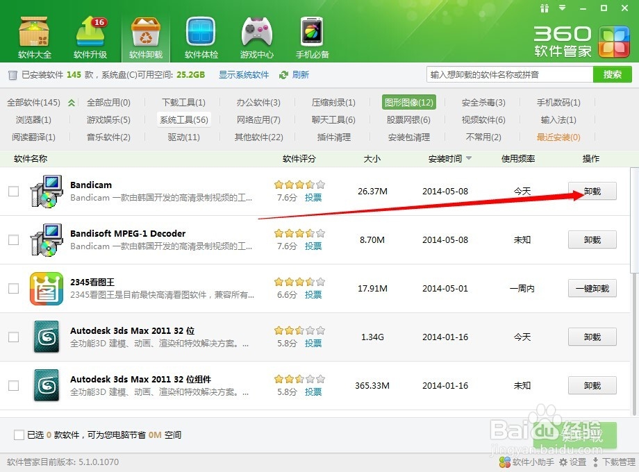Click the Bandicam installer icon
The width and height of the screenshot is (639, 472).
point(47,192)
